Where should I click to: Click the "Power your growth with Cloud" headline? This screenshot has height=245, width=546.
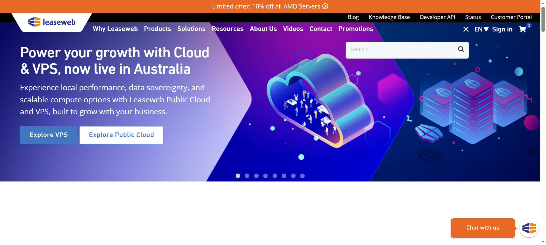coord(115,61)
